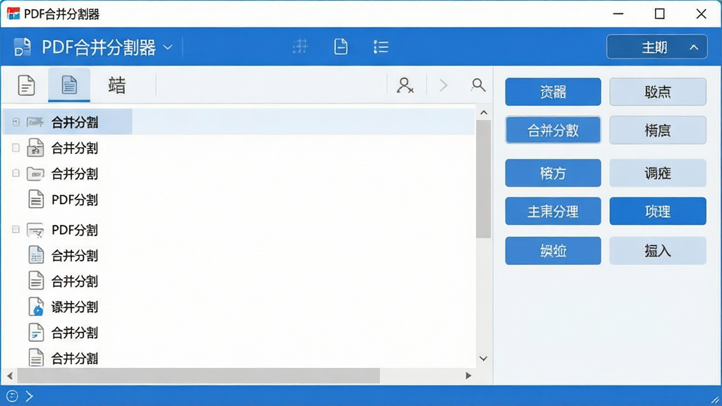Click the dotted grid icon in header
This screenshot has height=406, width=722.
(300, 47)
